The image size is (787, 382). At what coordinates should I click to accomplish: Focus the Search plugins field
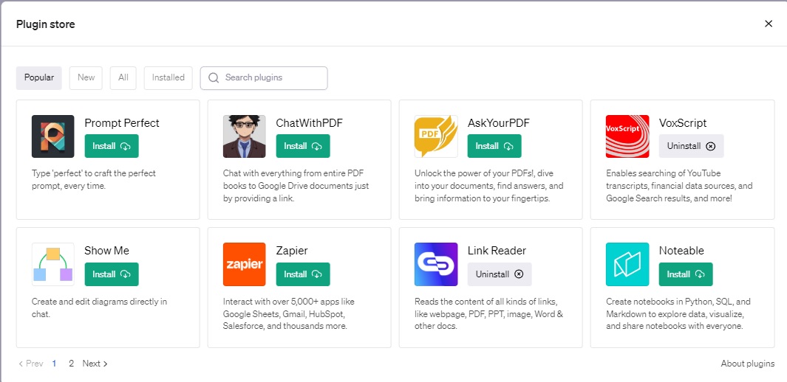tap(264, 78)
